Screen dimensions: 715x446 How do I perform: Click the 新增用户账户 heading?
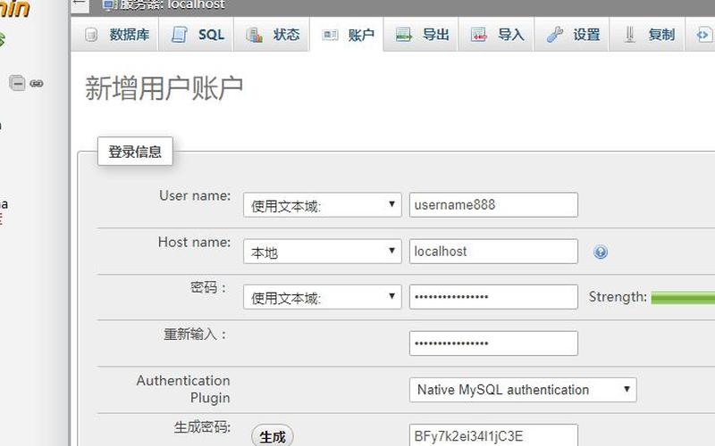coord(164,87)
